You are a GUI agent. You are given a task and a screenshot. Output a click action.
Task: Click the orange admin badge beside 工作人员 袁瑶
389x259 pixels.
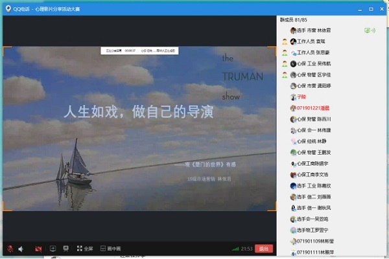tap(285, 41)
